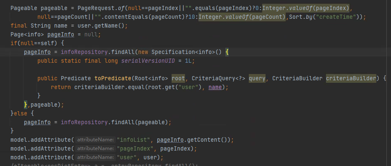Click the highlighted criteriaBuilder parameter in signature

tap(351, 79)
